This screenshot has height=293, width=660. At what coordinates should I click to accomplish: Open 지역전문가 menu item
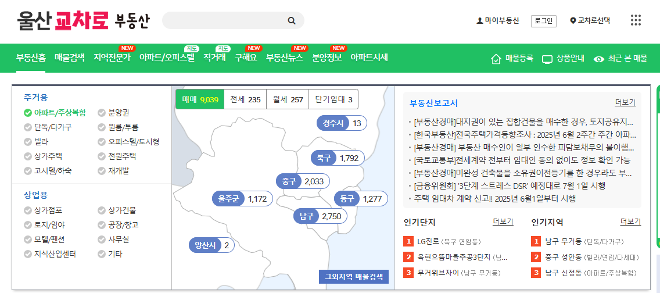click(112, 58)
